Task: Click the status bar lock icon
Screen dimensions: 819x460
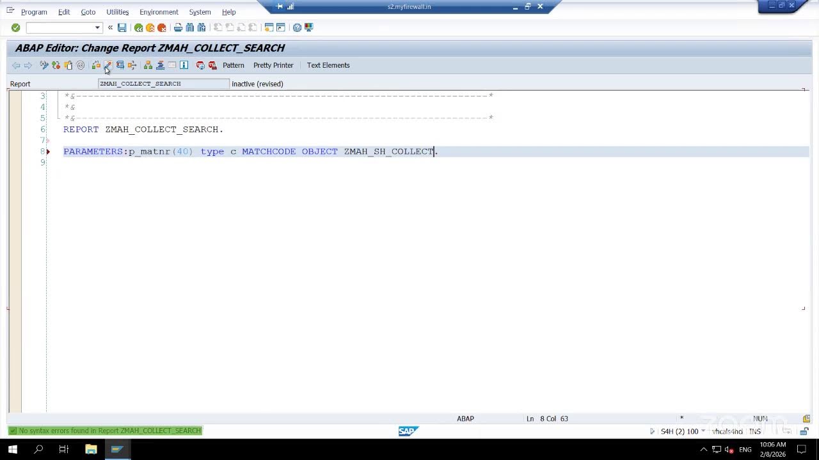Action: click(804, 431)
